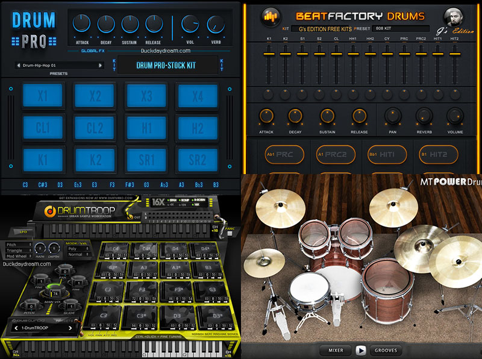The image size is (482, 359).
Task: Click the Beatfactory Sustain knob
Action: point(327,116)
